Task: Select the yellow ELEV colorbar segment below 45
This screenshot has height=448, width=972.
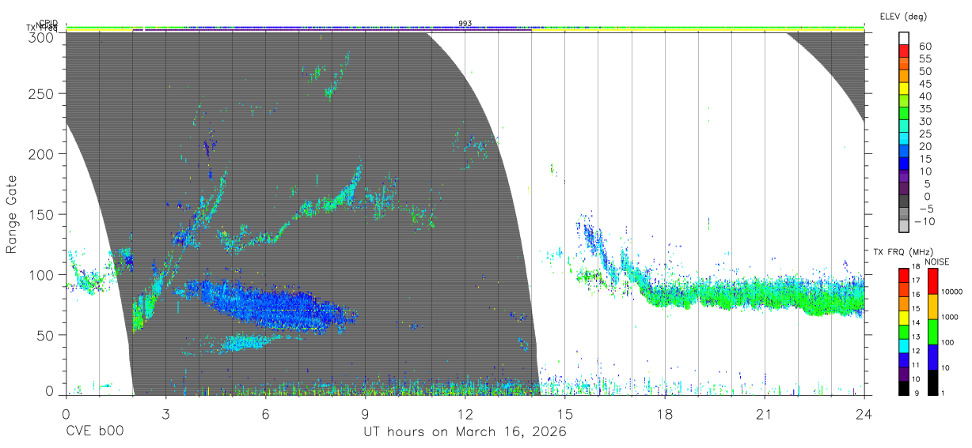Action: pyautogui.click(x=905, y=88)
